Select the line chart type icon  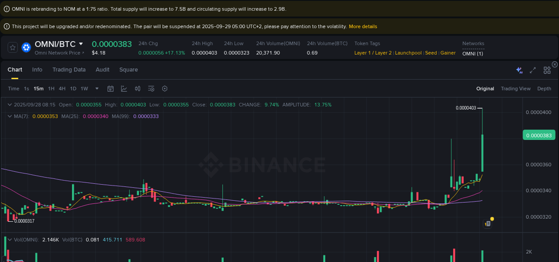tap(124, 89)
